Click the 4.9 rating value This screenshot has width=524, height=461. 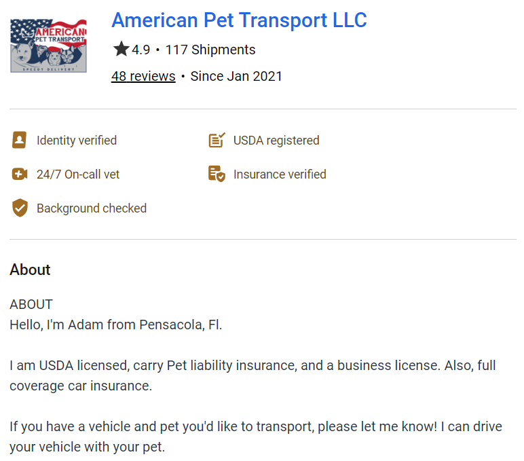click(x=141, y=50)
